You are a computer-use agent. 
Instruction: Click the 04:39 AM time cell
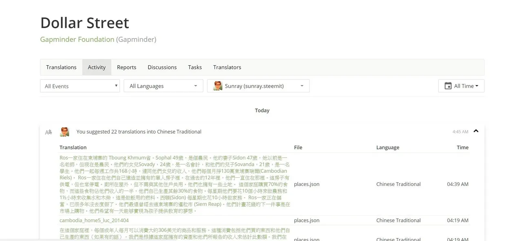pyautogui.click(x=458, y=184)
